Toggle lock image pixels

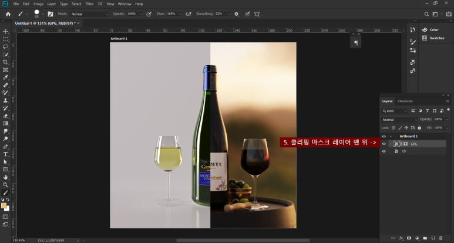coord(400,127)
